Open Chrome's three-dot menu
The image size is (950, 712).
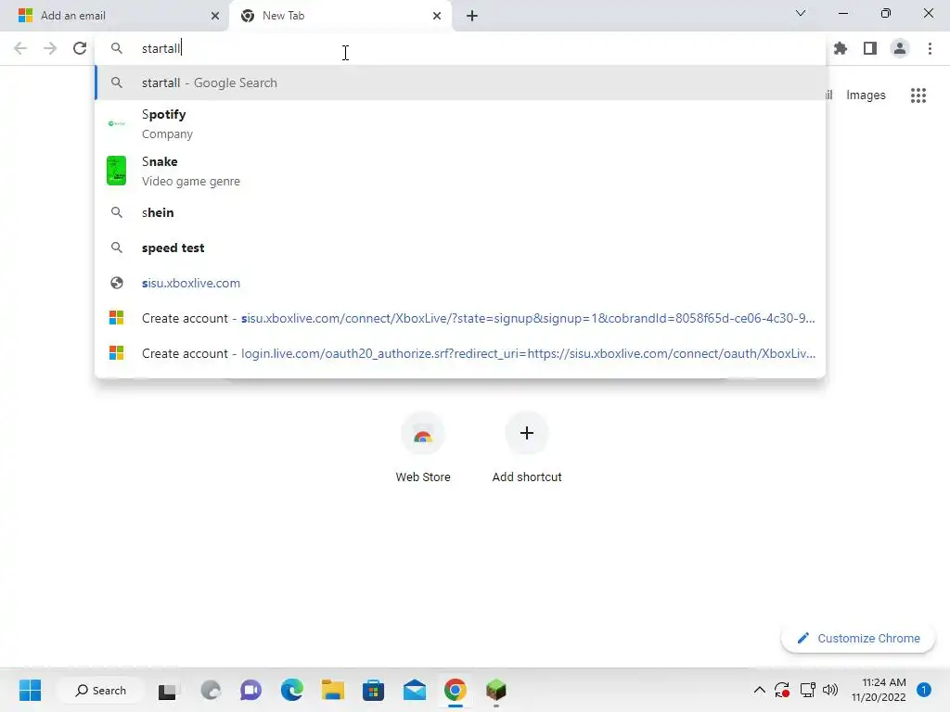pyautogui.click(x=930, y=48)
